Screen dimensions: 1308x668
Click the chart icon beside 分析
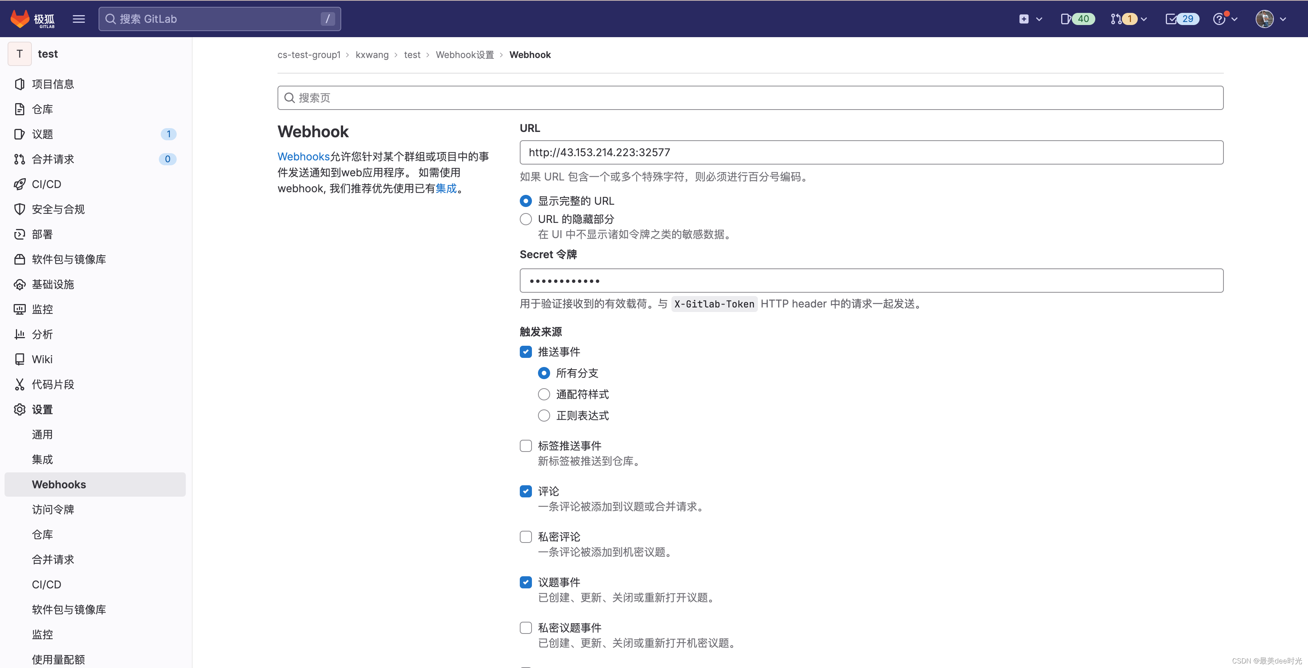click(x=19, y=334)
